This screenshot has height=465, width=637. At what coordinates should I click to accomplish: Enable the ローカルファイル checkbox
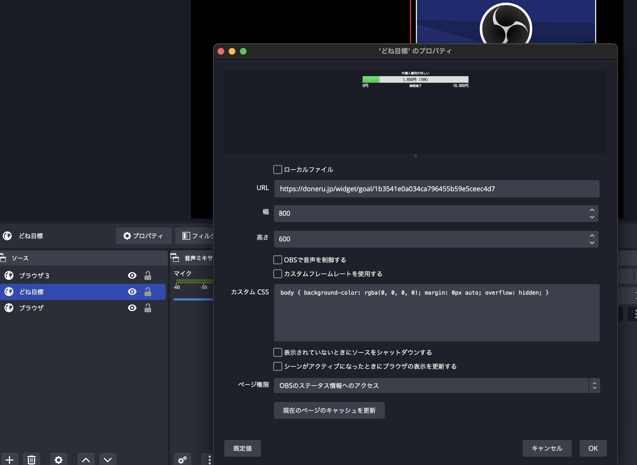pos(278,169)
